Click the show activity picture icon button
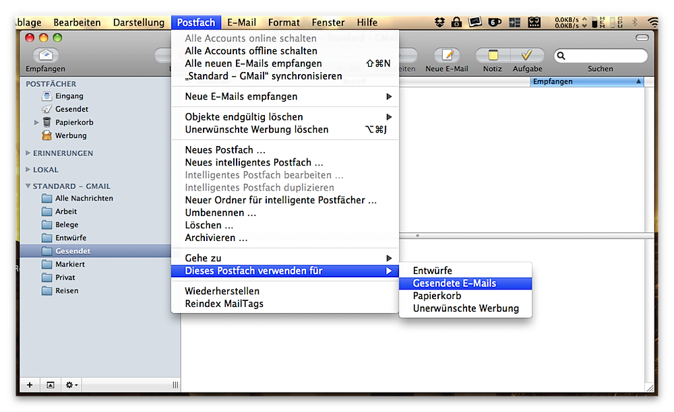The image size is (674, 412). point(50,385)
